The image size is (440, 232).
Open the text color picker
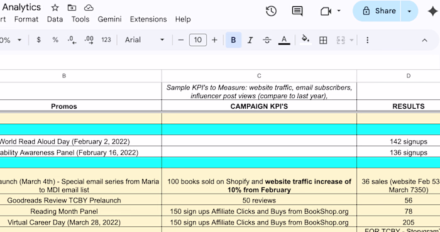pos(284,40)
